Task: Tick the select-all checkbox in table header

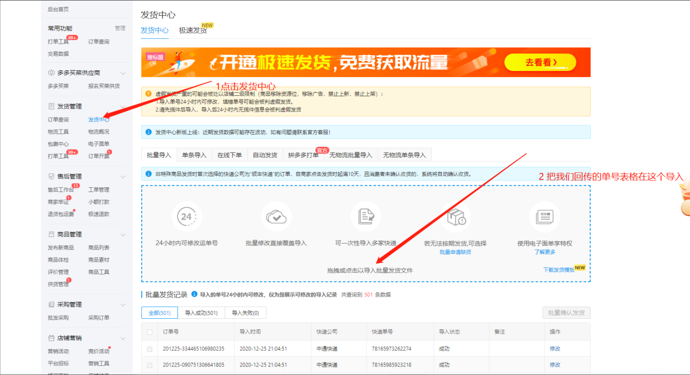Action: pyautogui.click(x=150, y=332)
